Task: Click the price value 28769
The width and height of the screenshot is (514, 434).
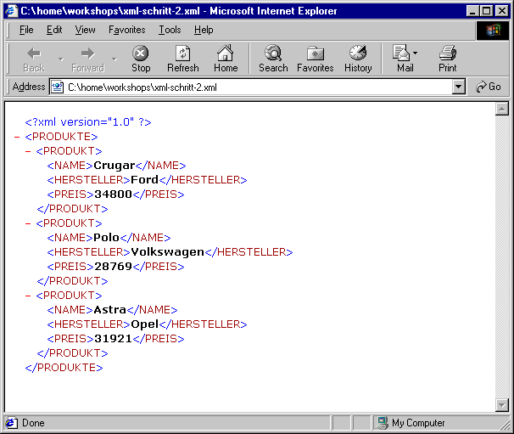Action: coord(113,267)
